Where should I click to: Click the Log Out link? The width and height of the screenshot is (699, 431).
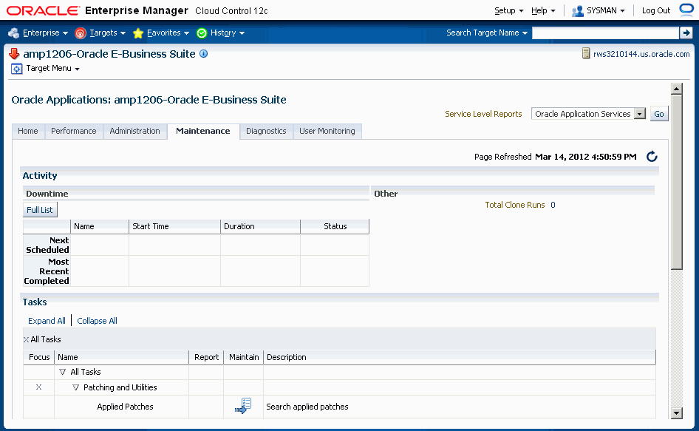click(655, 10)
